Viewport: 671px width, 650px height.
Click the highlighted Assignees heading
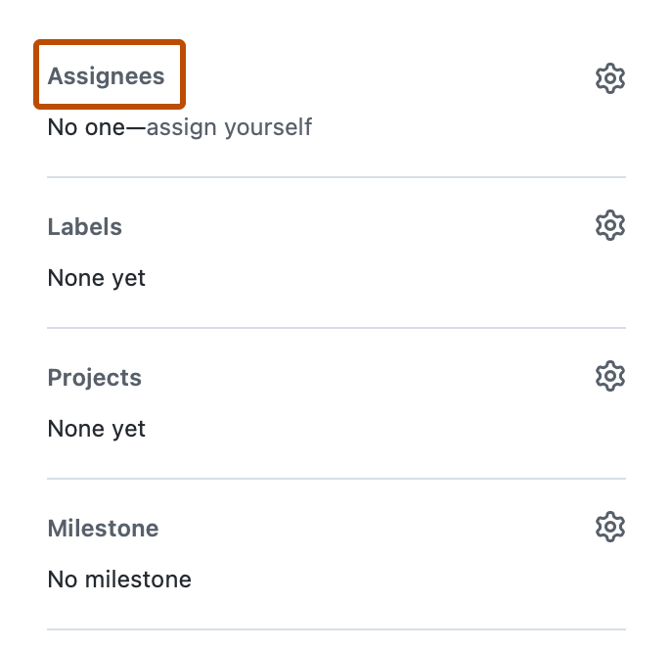107,76
